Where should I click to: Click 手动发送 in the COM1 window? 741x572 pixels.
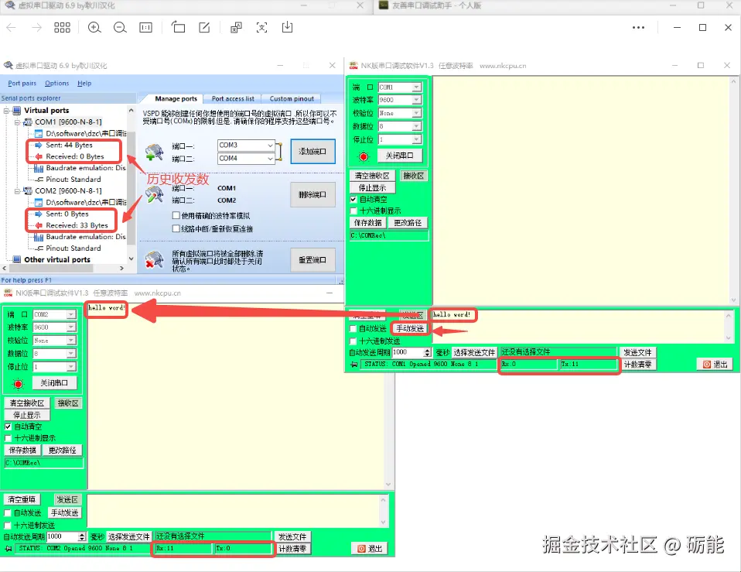tap(410, 328)
